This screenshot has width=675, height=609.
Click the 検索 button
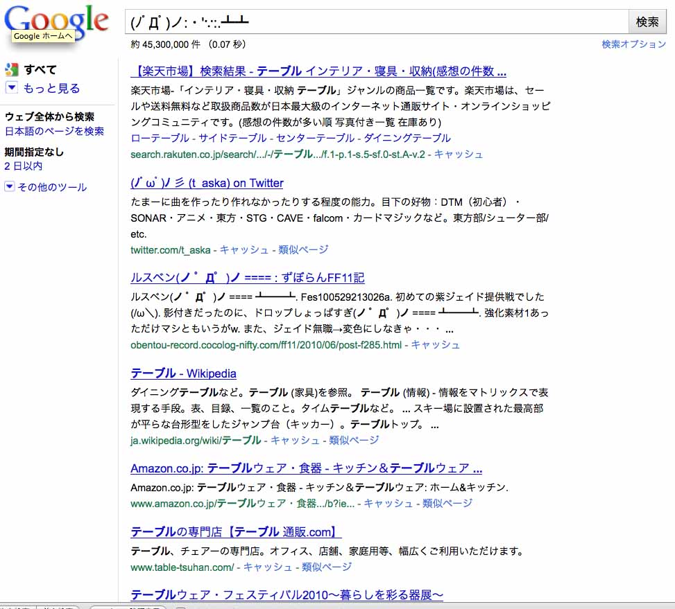tap(647, 21)
